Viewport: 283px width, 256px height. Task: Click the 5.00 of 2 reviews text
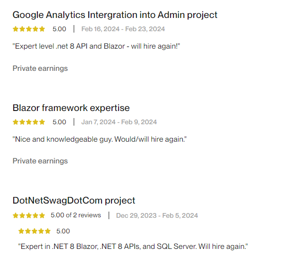pyautogui.click(x=76, y=215)
